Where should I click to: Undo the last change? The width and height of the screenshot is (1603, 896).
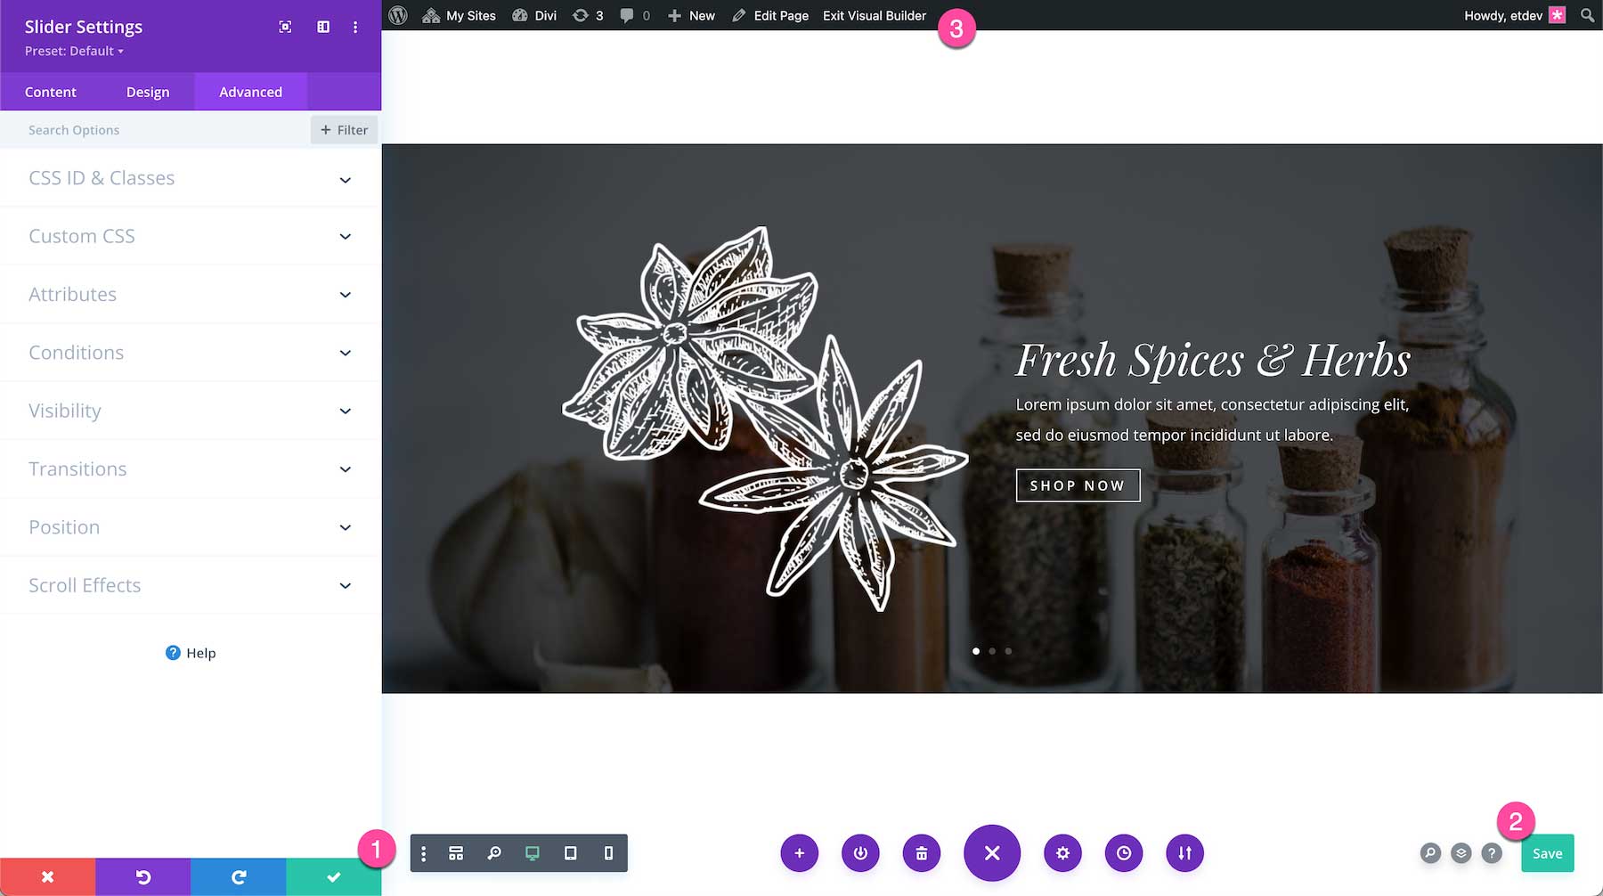click(142, 877)
